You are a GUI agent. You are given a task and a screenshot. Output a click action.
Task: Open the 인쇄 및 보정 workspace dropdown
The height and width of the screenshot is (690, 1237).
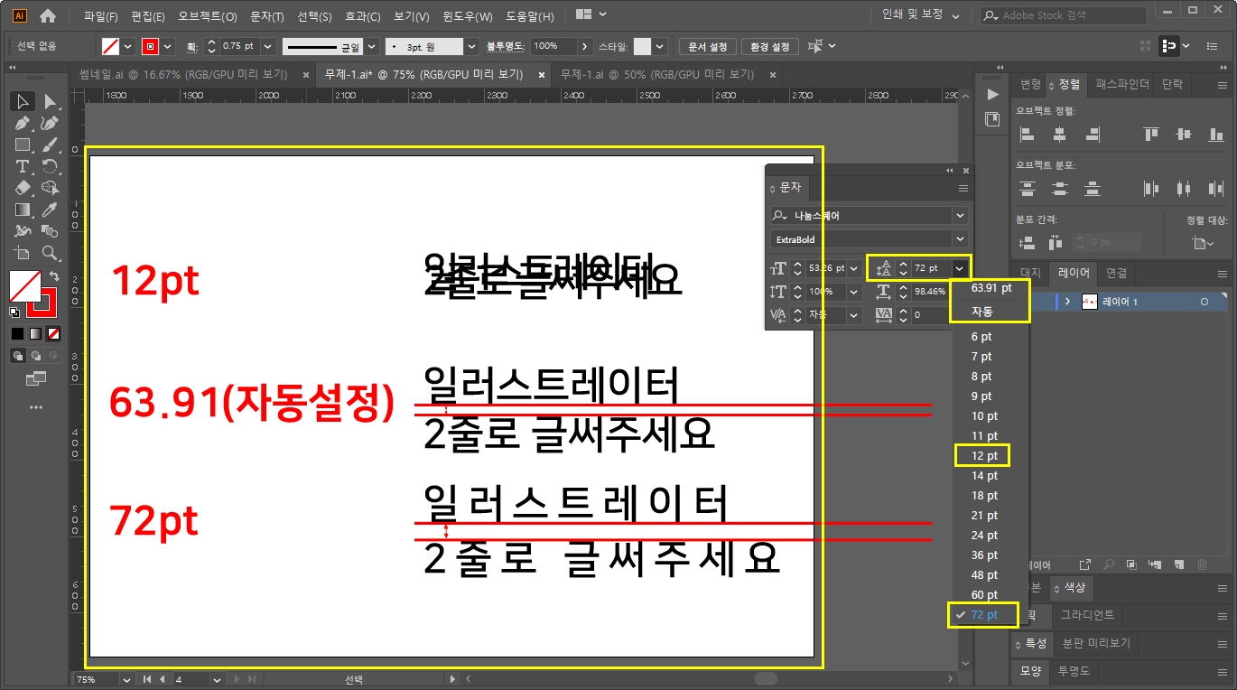click(919, 14)
